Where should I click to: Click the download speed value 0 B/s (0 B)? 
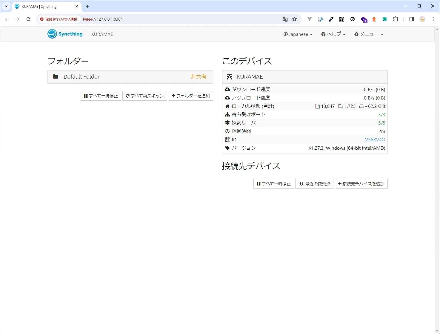[374, 89]
